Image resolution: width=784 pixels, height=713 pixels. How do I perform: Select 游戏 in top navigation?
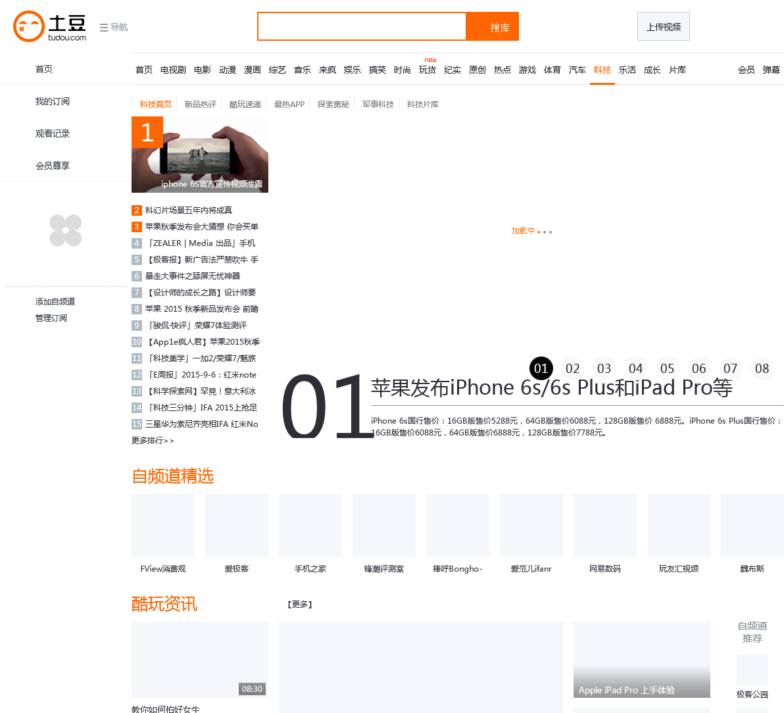point(527,70)
